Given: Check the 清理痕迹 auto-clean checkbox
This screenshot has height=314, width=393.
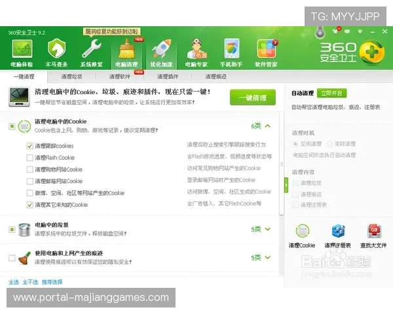Looking at the screenshot, I should (x=295, y=194).
